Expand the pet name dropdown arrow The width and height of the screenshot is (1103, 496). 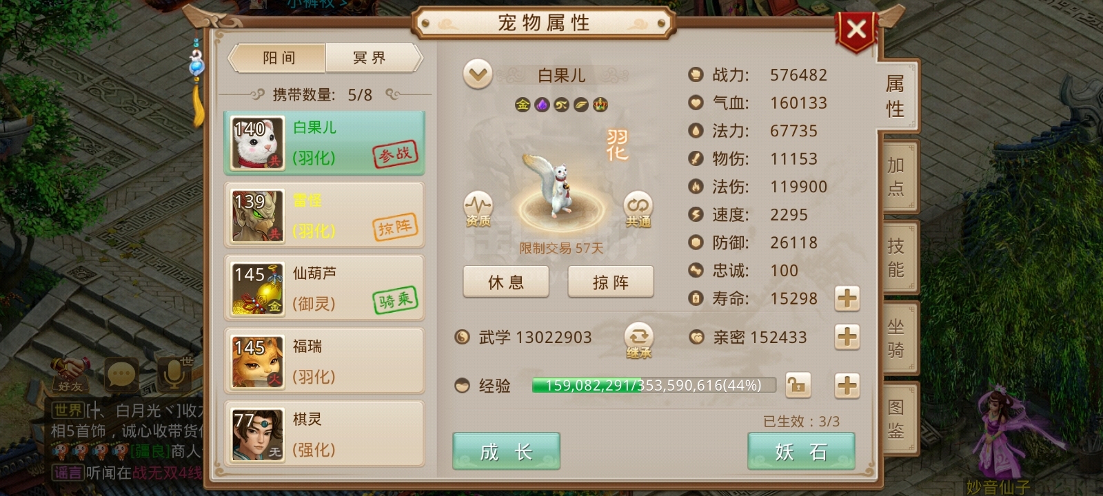pos(478,74)
